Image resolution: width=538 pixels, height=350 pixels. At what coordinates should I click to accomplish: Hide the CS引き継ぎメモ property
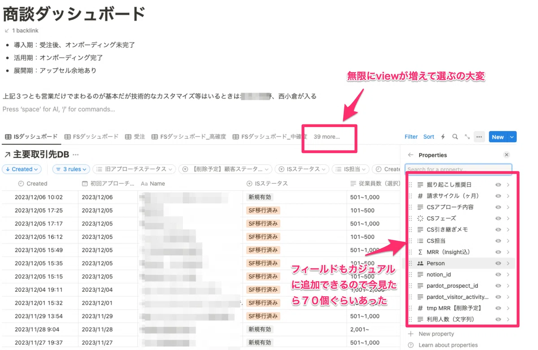point(498,230)
